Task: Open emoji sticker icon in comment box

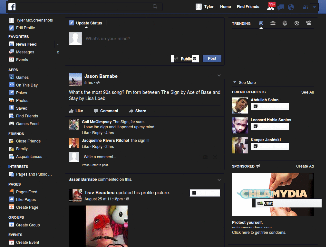Action: 215,157
